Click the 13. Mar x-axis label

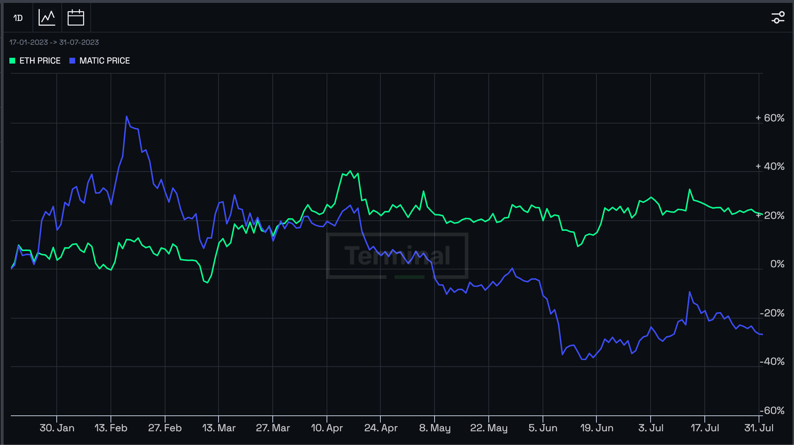click(219, 428)
